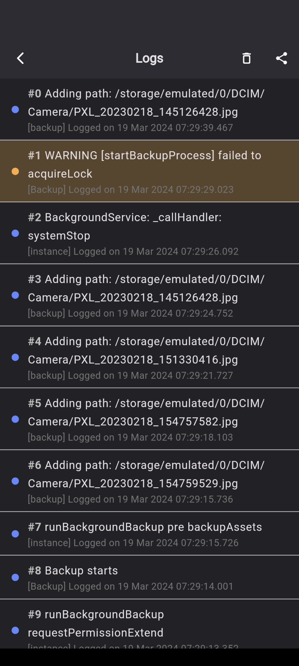299x666 pixels.
Task: Open log entry for PXL_20230218_154757582.jpg
Action: pos(149,419)
